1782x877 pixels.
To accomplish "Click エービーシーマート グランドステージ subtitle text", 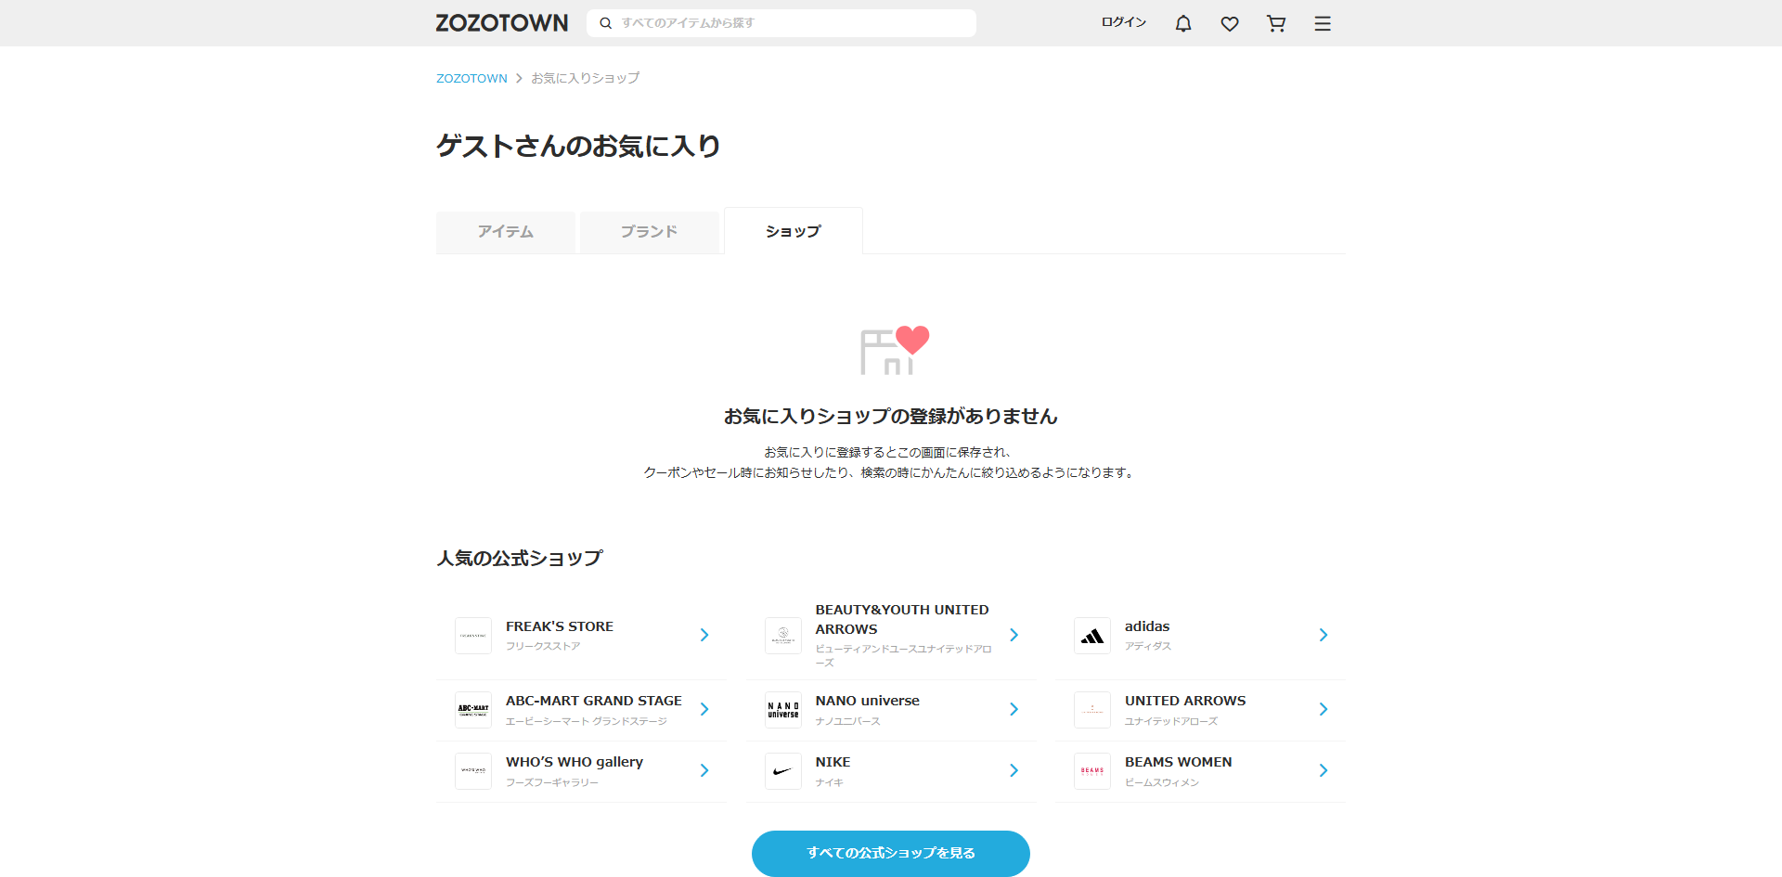I will 587,721.
